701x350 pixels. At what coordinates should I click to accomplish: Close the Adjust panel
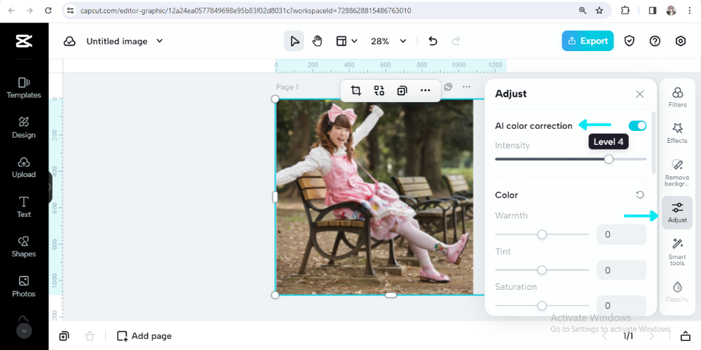(x=640, y=94)
